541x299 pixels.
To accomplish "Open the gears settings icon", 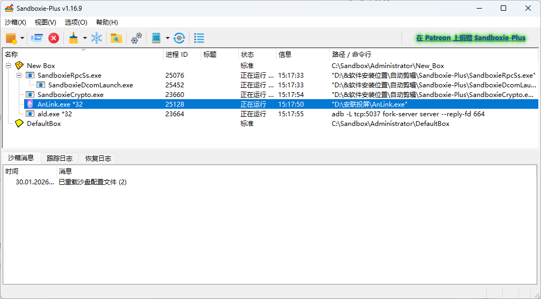I will [x=137, y=38].
